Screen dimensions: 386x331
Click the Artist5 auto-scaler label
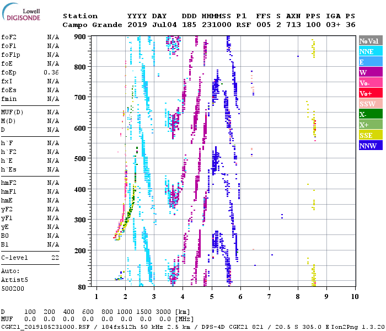(14, 280)
